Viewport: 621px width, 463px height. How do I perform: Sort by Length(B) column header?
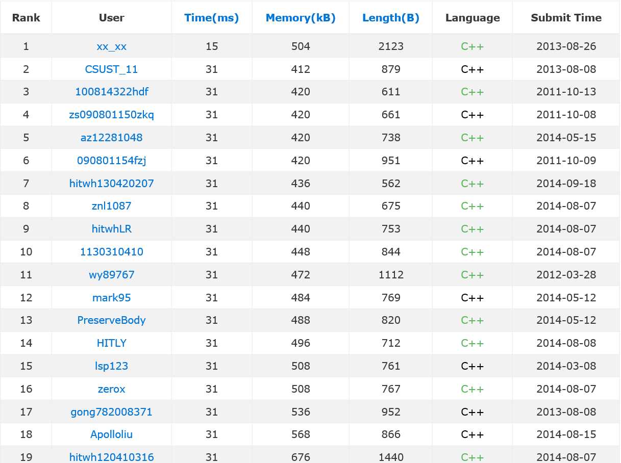tap(391, 18)
